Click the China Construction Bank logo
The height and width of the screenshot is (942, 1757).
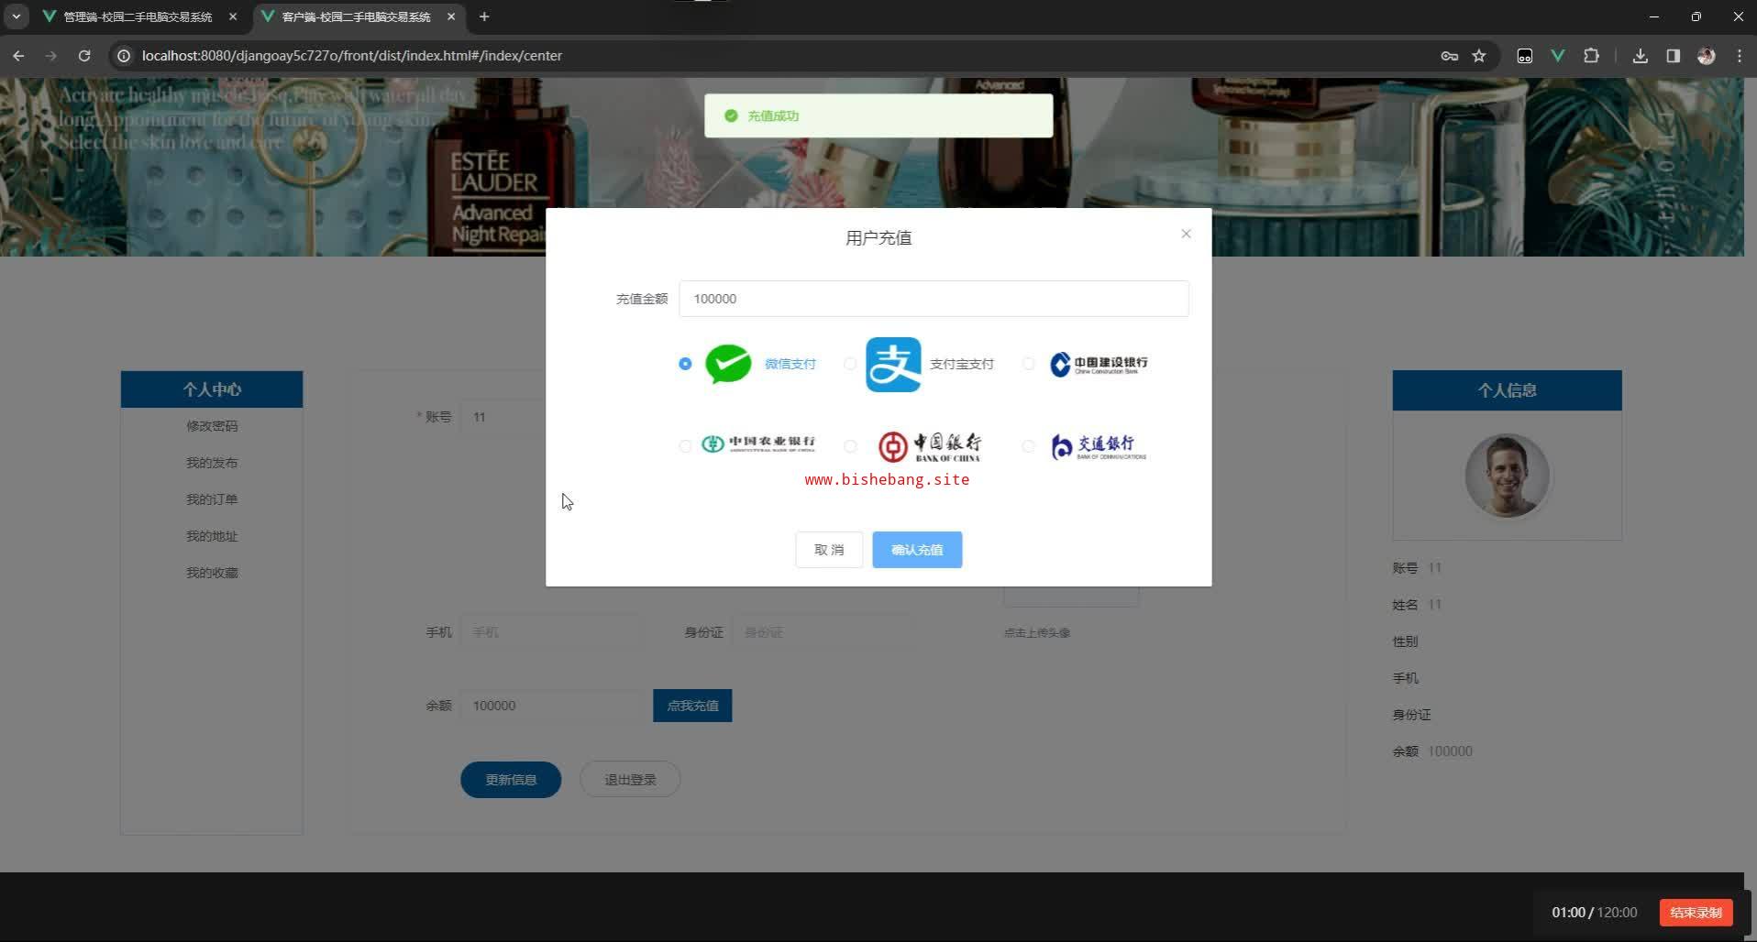[x=1099, y=364]
